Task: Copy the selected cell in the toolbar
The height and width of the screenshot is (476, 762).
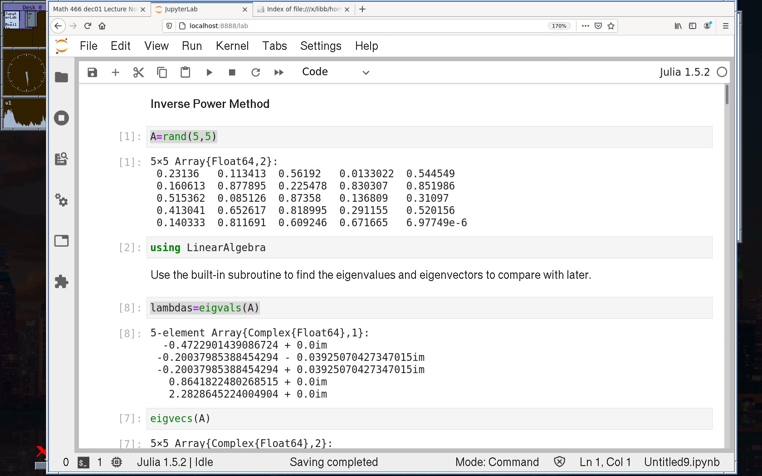Action: pyautogui.click(x=162, y=73)
